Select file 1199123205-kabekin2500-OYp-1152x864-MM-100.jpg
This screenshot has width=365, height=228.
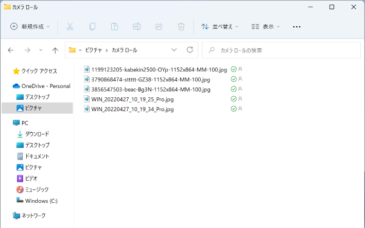pyautogui.click(x=159, y=69)
